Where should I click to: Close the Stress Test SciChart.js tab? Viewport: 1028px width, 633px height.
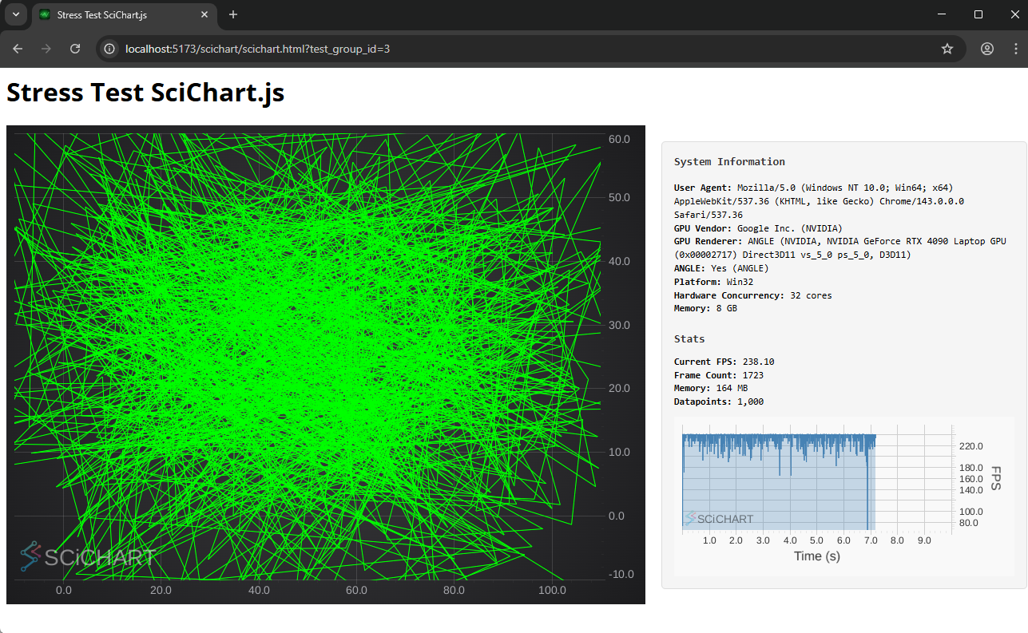204,15
